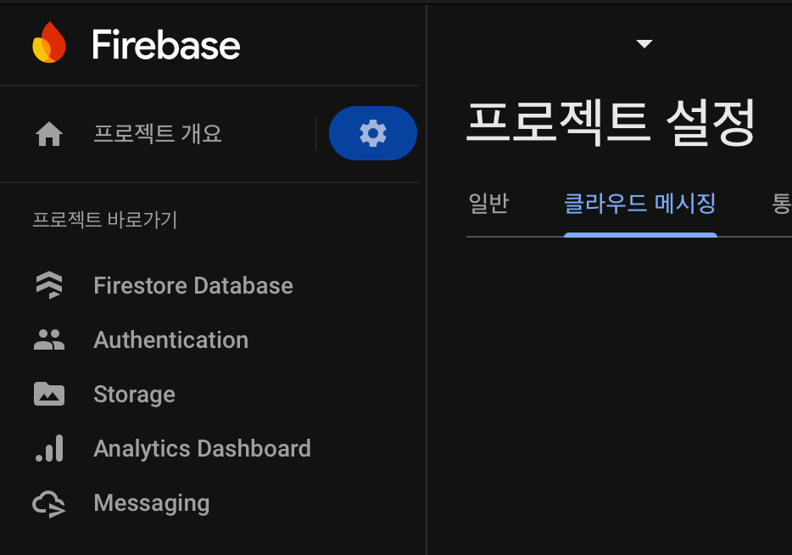Open Firestore Database in the sidebar

click(x=193, y=286)
